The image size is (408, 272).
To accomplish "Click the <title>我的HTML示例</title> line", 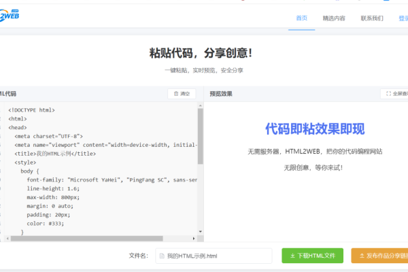I will click(55, 154).
